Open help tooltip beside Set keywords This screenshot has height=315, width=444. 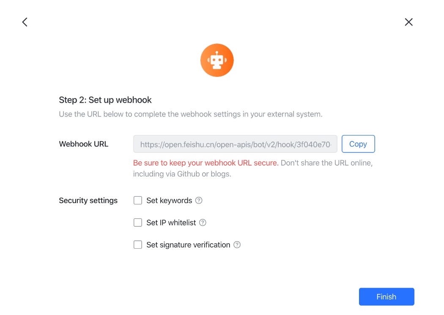click(x=199, y=201)
